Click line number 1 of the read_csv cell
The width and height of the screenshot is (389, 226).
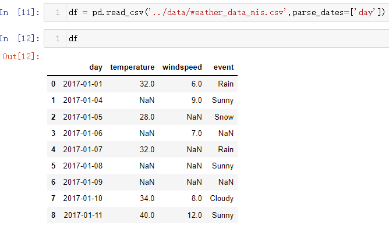[58, 12]
